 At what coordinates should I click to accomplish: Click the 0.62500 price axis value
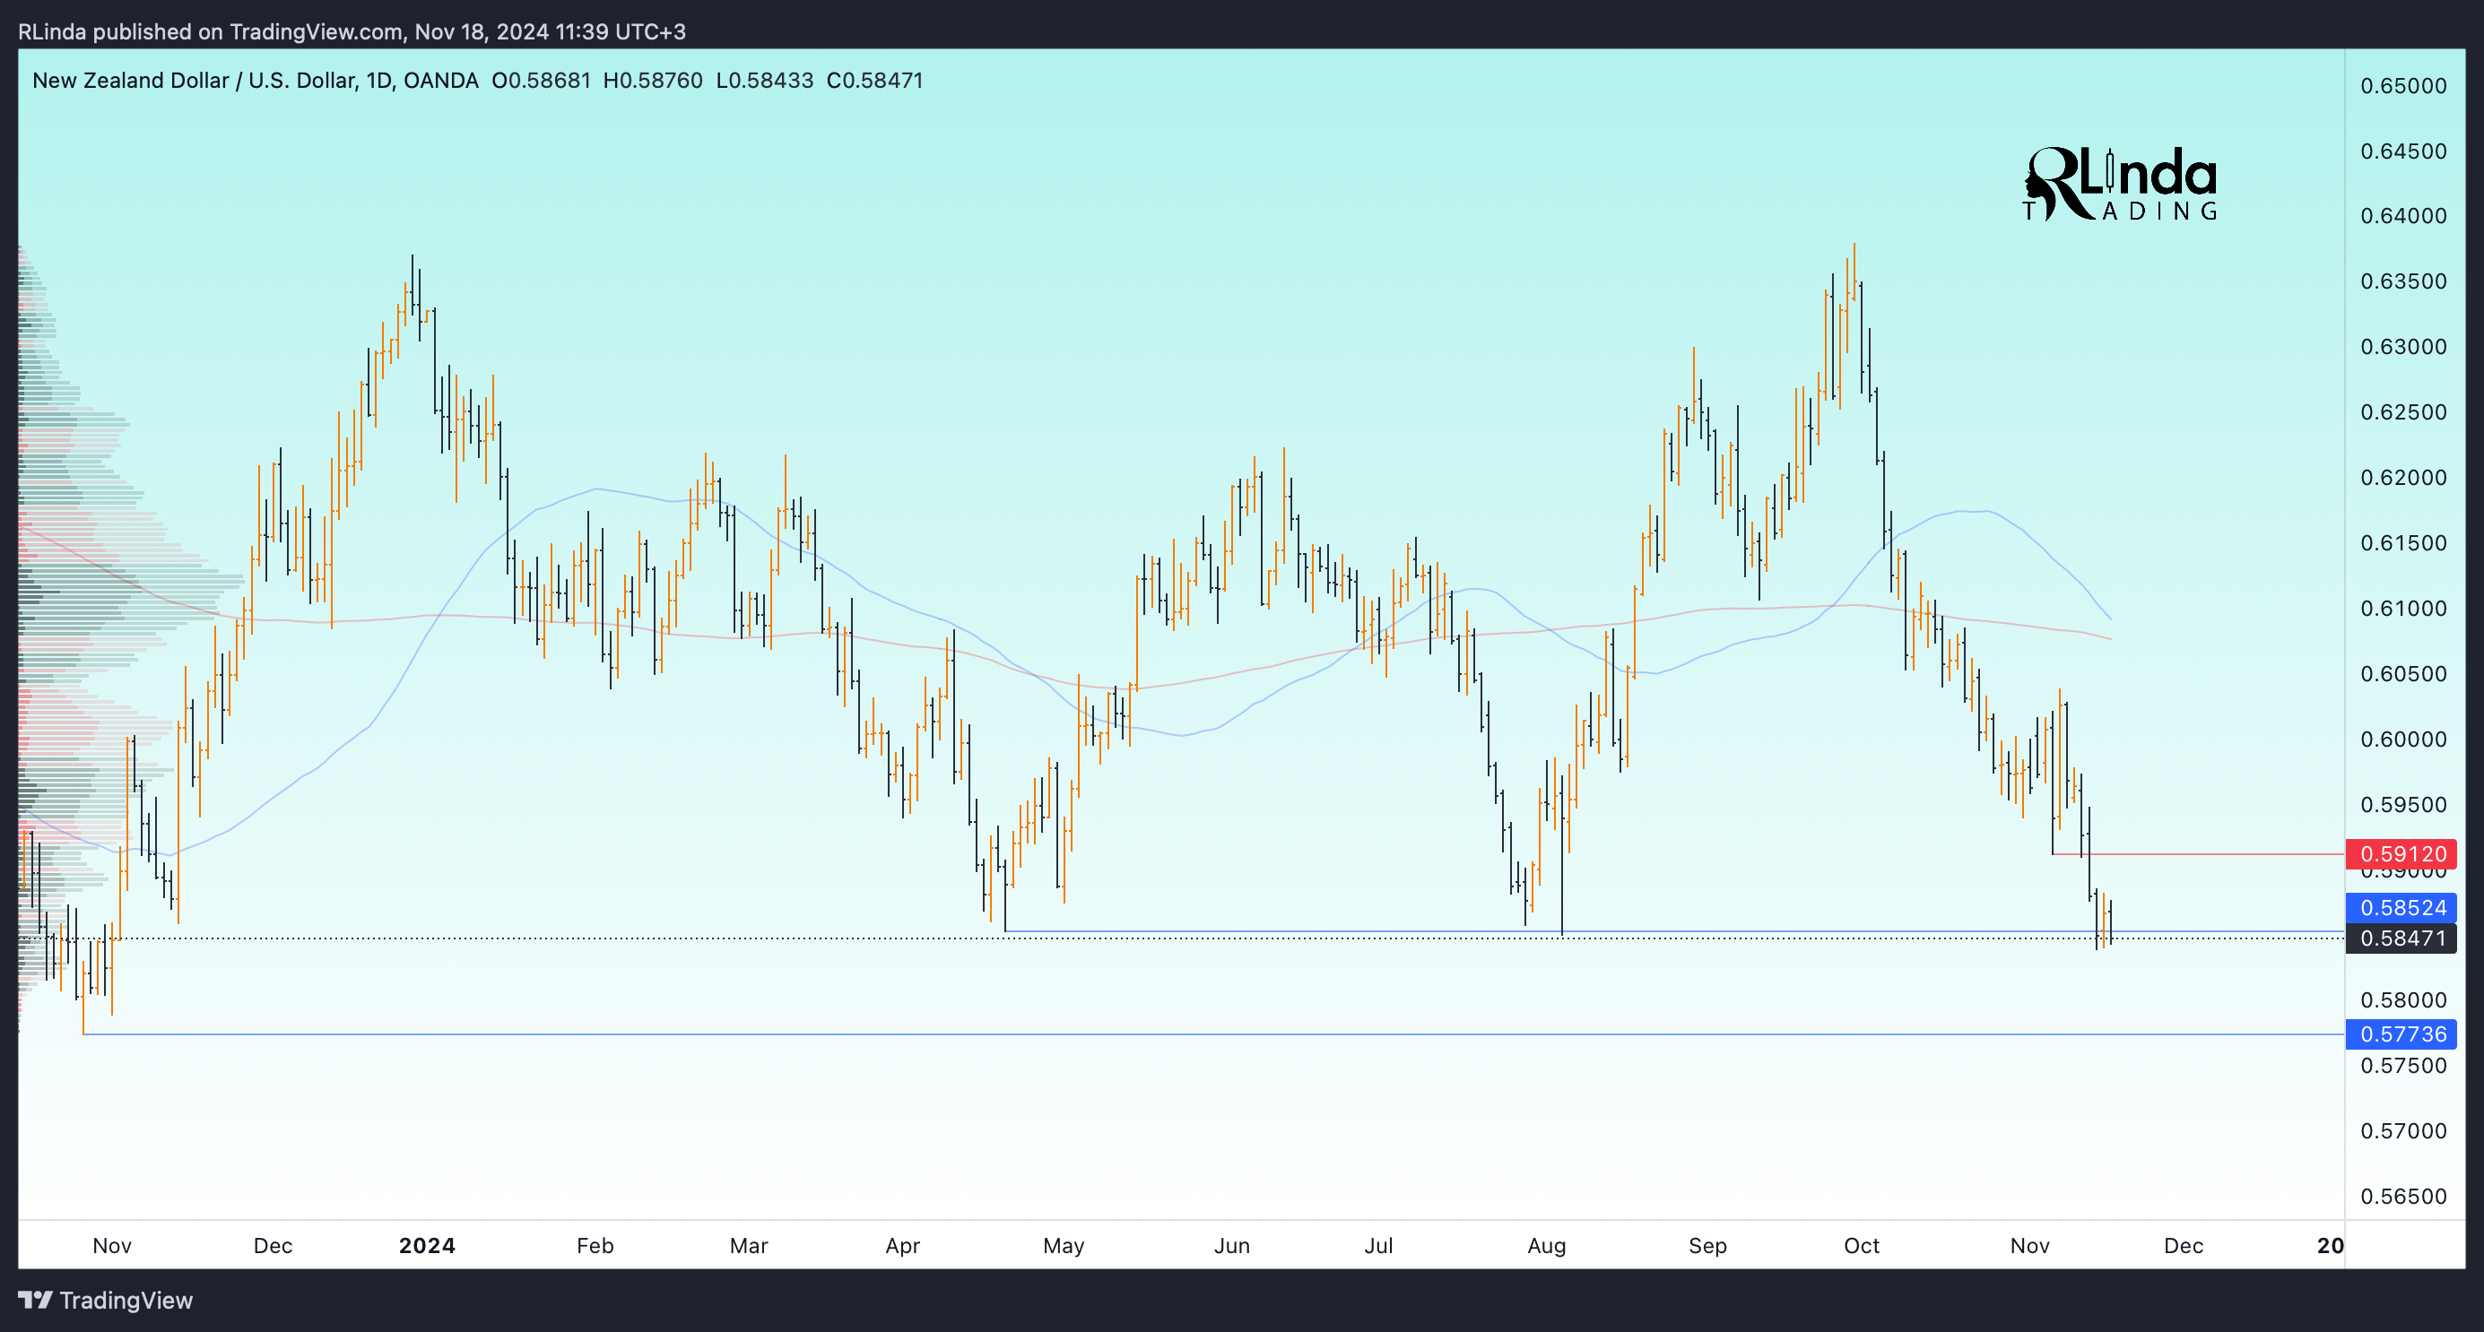coord(2403,412)
